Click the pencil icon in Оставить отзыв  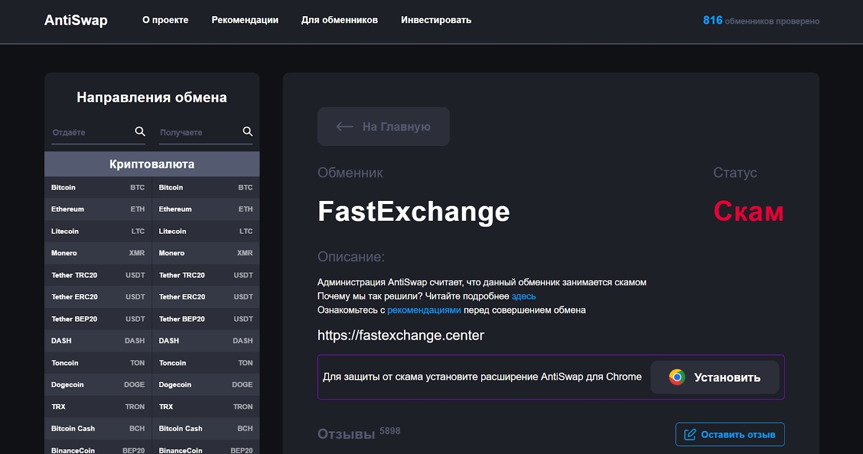click(x=690, y=435)
